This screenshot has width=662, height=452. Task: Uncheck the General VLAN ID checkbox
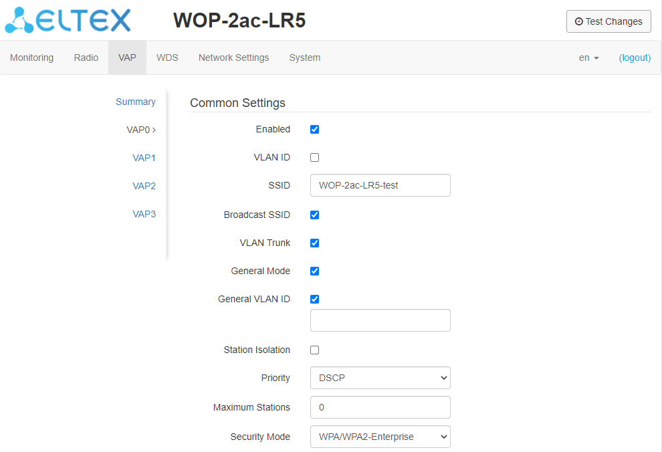pyautogui.click(x=314, y=300)
